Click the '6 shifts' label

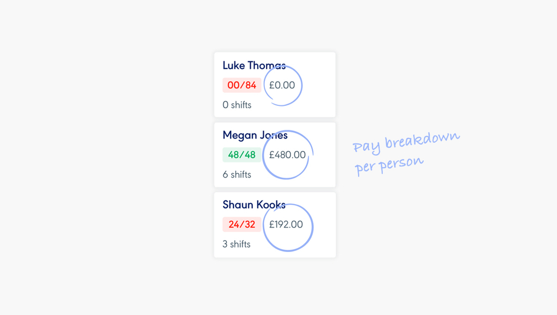[237, 174]
